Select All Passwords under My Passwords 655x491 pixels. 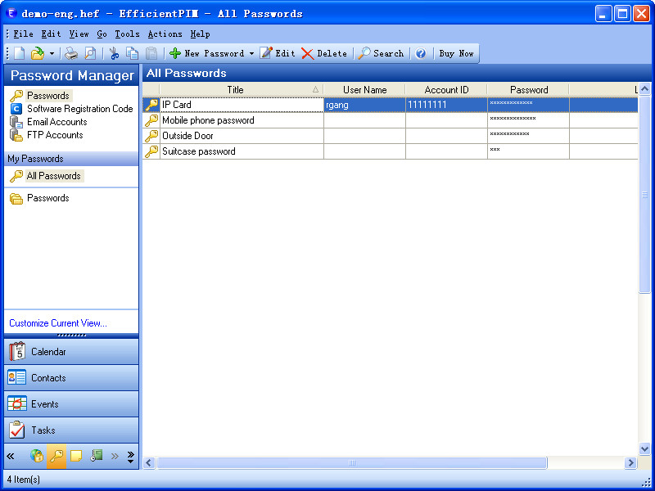point(47,176)
